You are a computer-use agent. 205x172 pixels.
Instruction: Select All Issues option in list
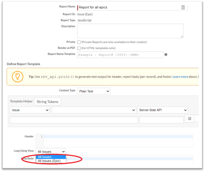[x=45, y=157]
